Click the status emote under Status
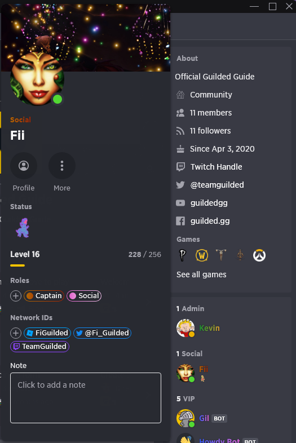The height and width of the screenshot is (443, 296). [x=23, y=228]
